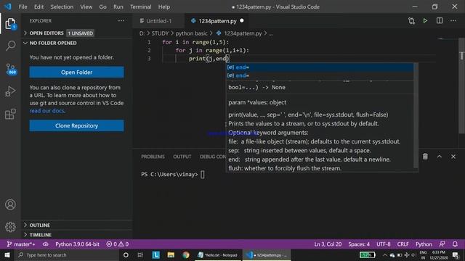Run Python file with the play icon

[425, 21]
